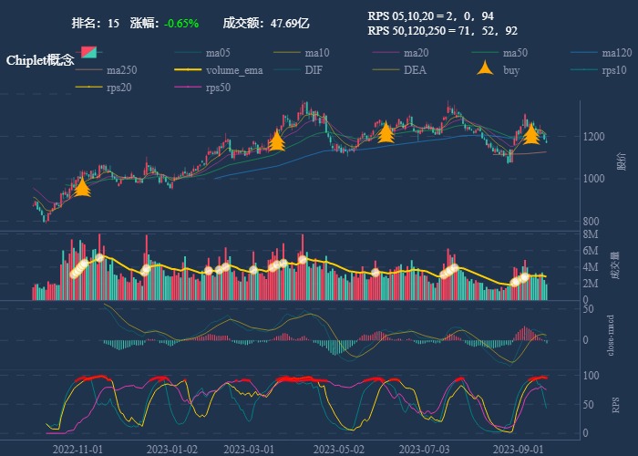Click the buy arrow marker near 2023-06

coord(386,134)
